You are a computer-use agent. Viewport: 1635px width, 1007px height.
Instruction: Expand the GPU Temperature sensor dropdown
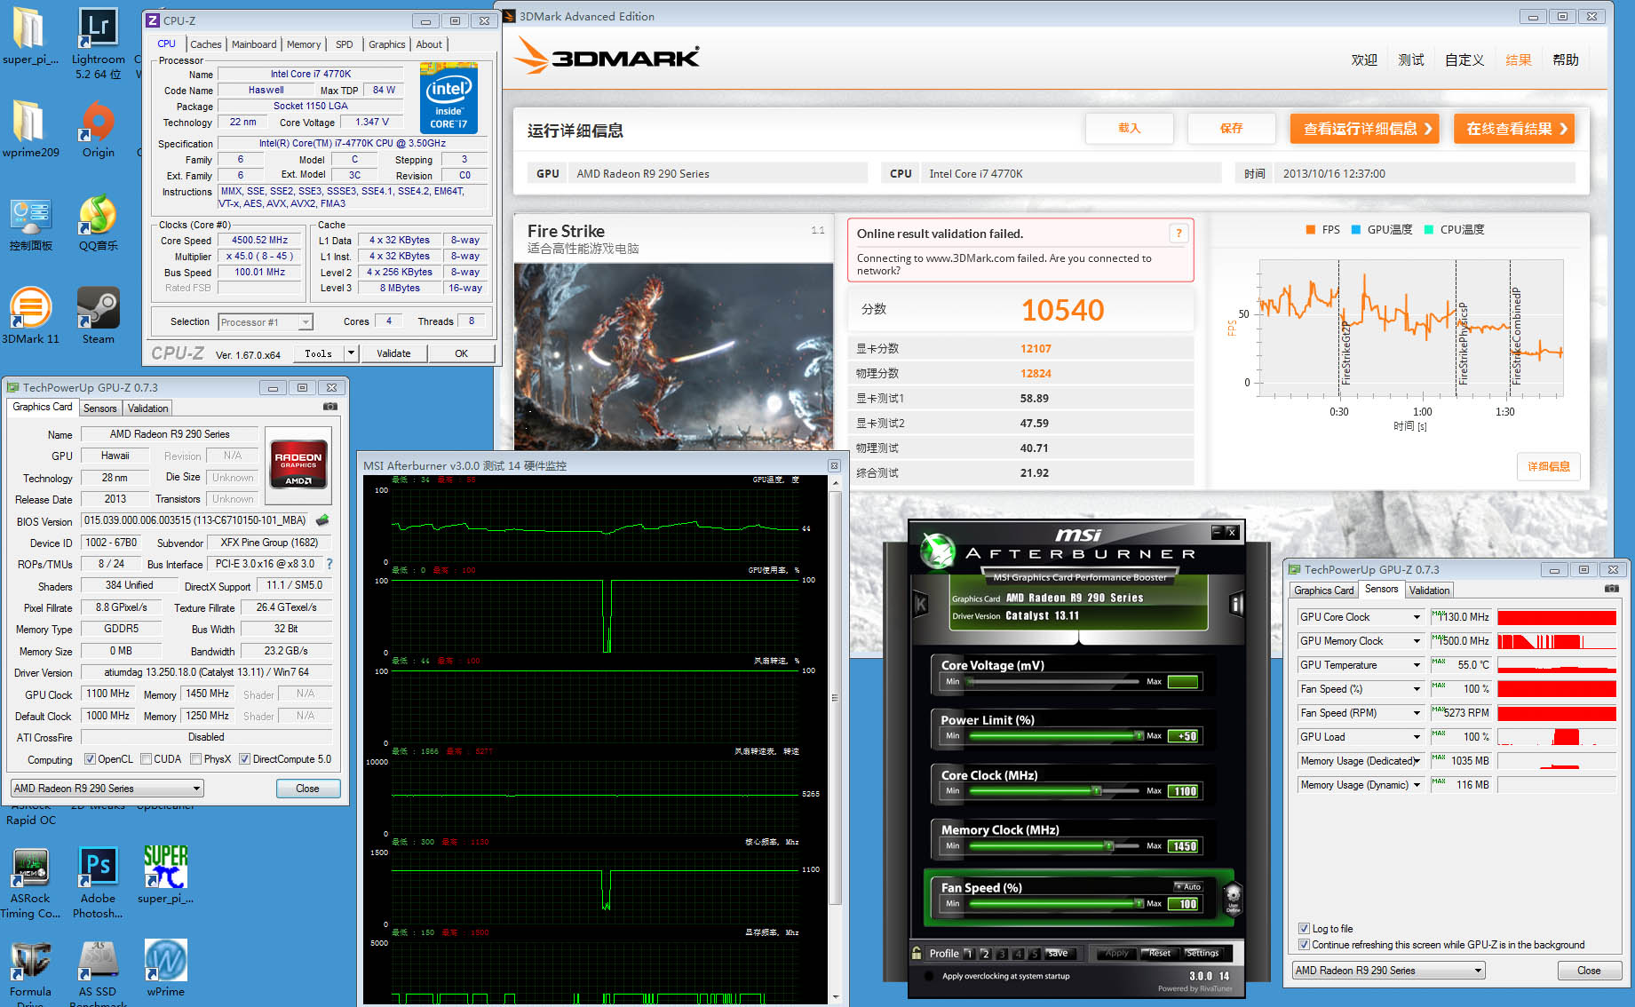pos(1417,665)
